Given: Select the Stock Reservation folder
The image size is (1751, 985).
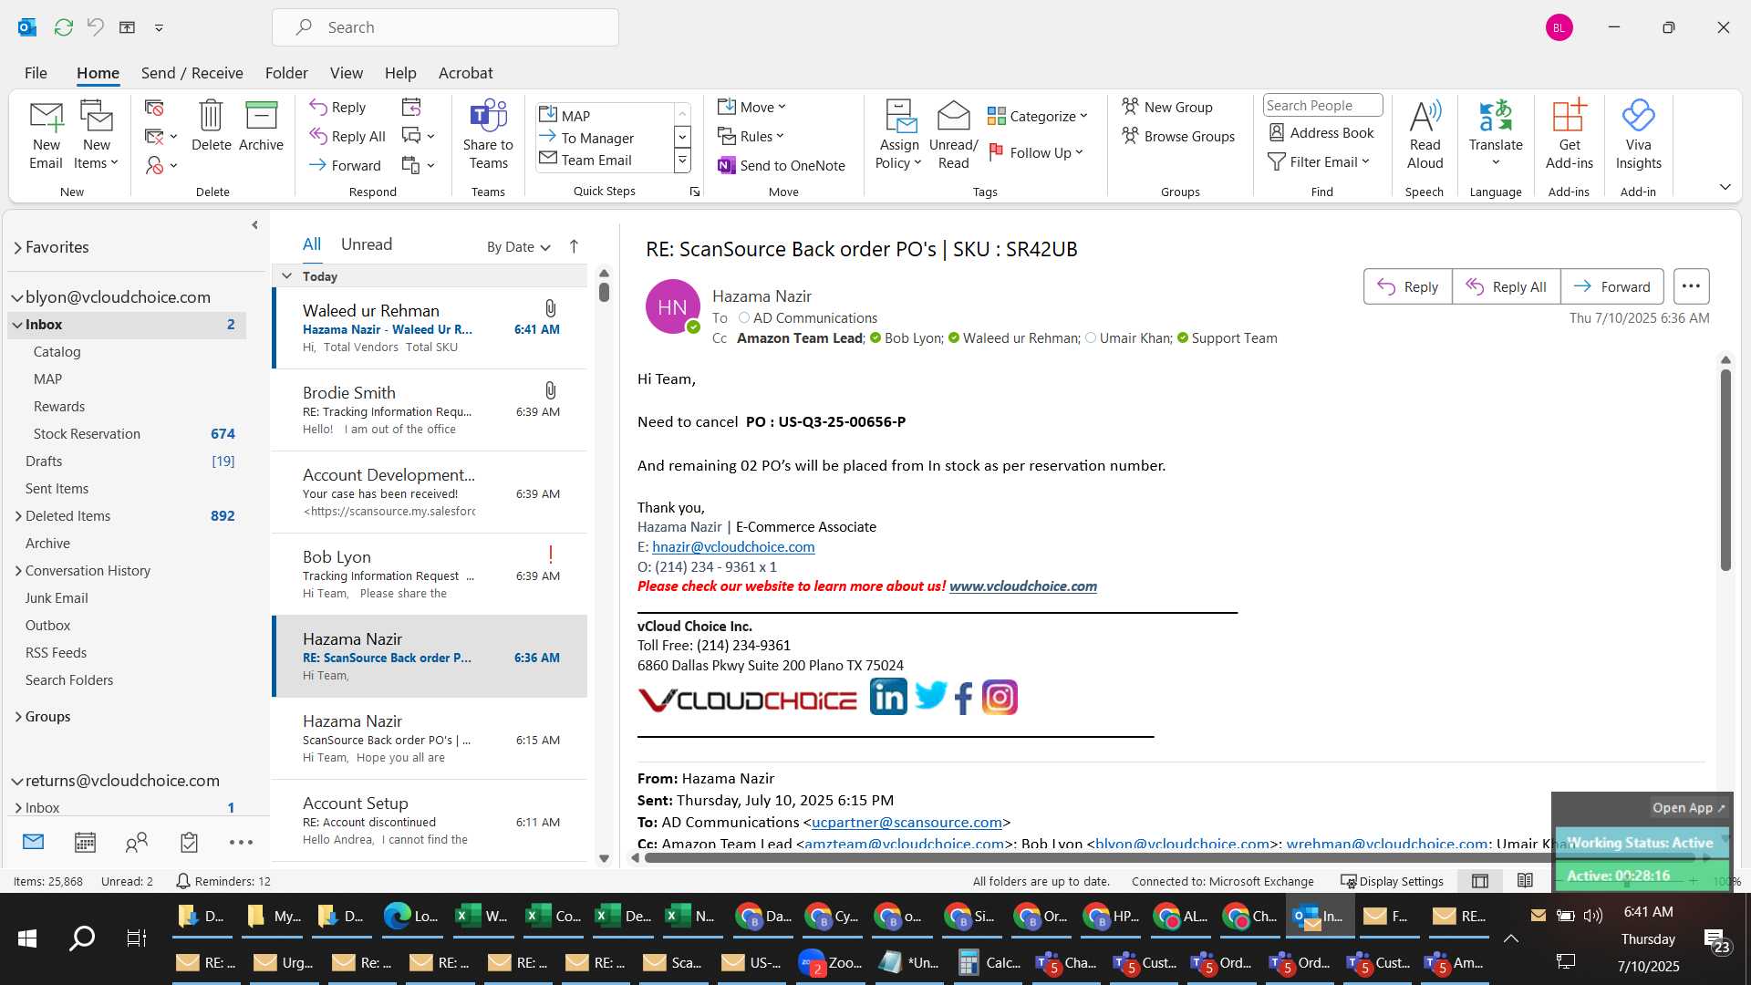Looking at the screenshot, I should 87,434.
